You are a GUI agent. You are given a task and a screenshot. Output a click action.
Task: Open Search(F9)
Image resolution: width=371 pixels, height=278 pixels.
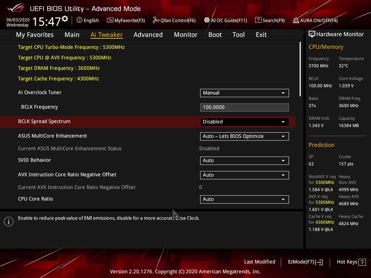270,20
